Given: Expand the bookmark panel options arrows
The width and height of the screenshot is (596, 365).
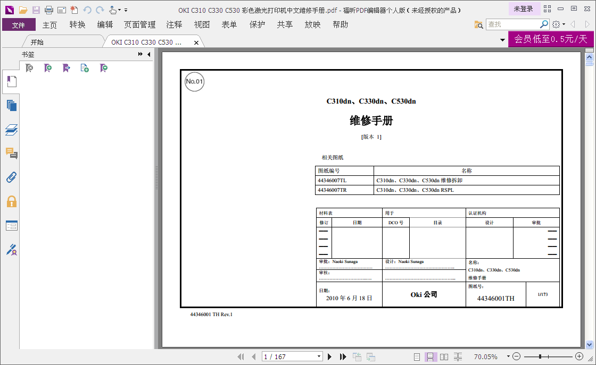Looking at the screenshot, I should (140, 54).
